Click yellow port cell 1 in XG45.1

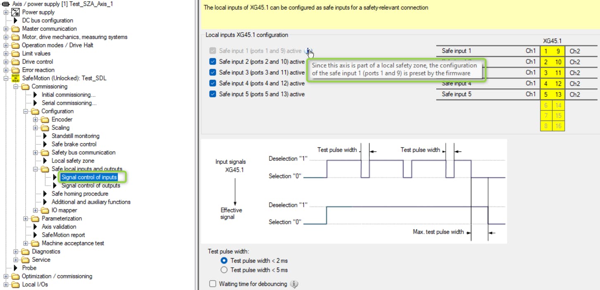tap(546, 51)
